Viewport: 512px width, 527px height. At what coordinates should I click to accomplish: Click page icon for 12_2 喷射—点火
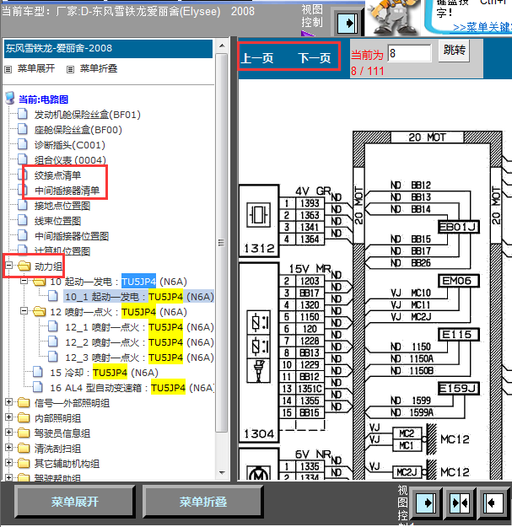(53, 341)
